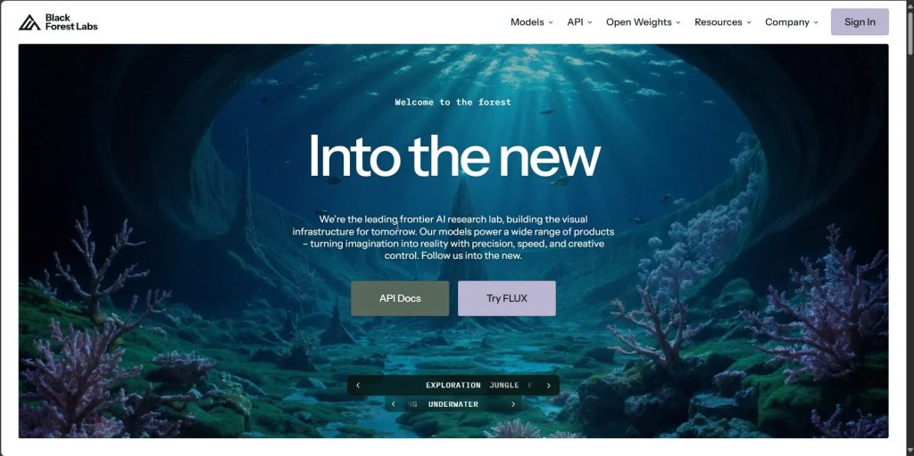Viewport: 914px width, 456px height.
Task: Open the Resources navigation menu
Action: click(x=723, y=22)
